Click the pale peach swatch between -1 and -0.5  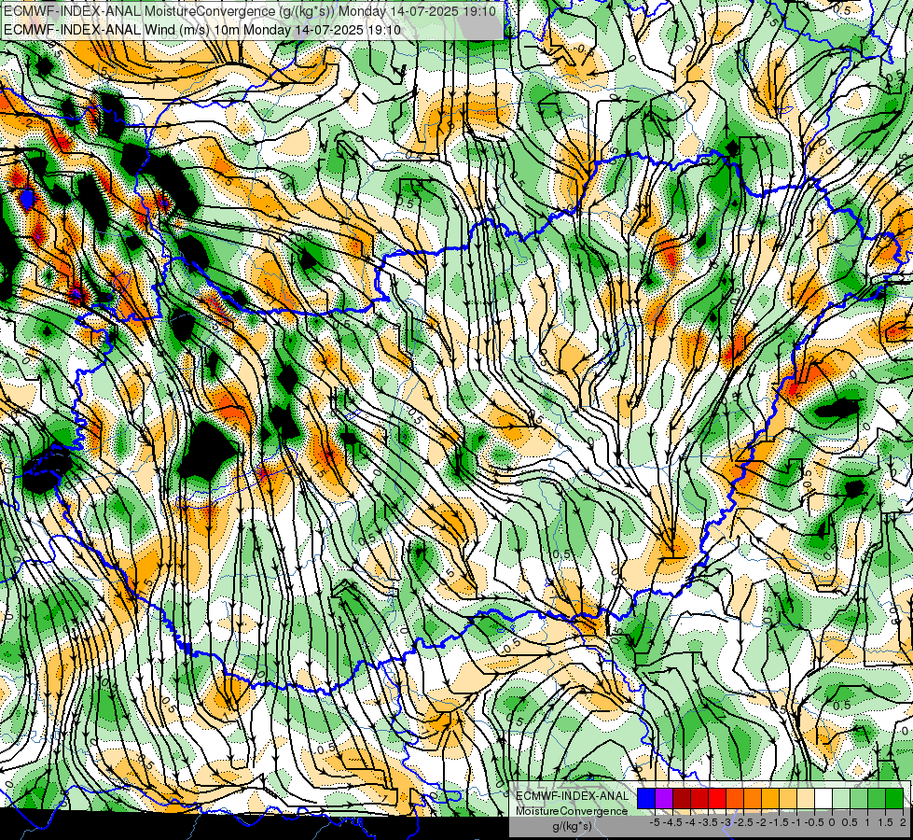(806, 799)
